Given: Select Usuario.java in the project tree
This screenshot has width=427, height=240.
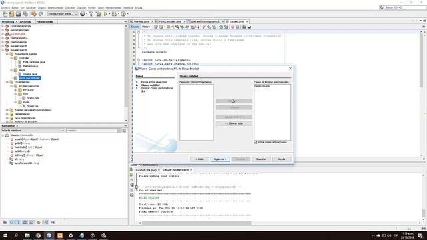Looking at the screenshot, I should pyautogui.click(x=29, y=74).
